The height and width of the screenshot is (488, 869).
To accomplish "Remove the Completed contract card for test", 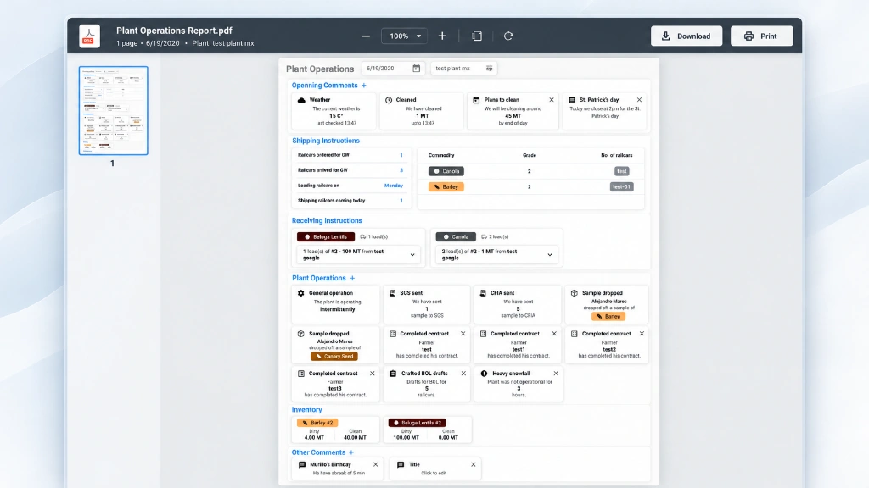I will 463,334.
